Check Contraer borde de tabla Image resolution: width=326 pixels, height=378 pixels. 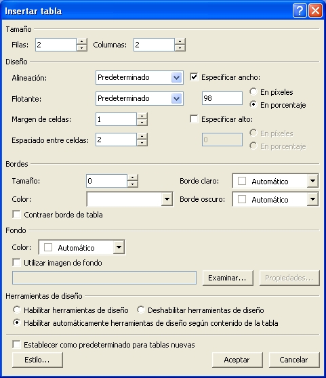pyautogui.click(x=16, y=214)
